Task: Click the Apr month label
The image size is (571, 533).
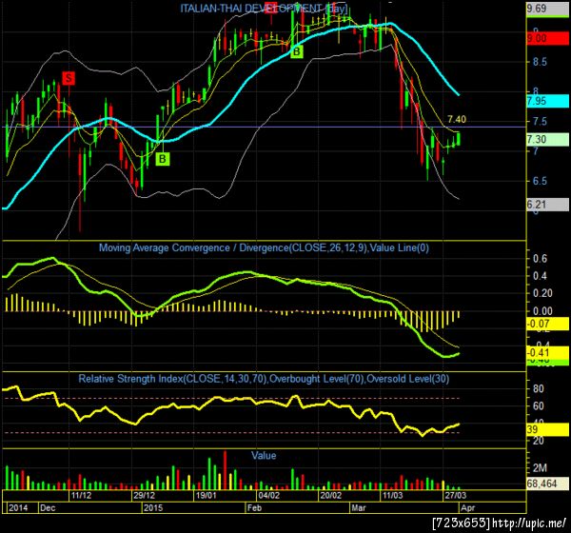Action: 468,508
